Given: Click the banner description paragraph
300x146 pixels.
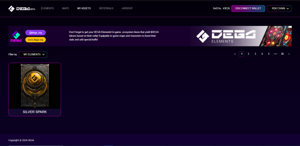Looking at the screenshot, I should (x=114, y=36).
